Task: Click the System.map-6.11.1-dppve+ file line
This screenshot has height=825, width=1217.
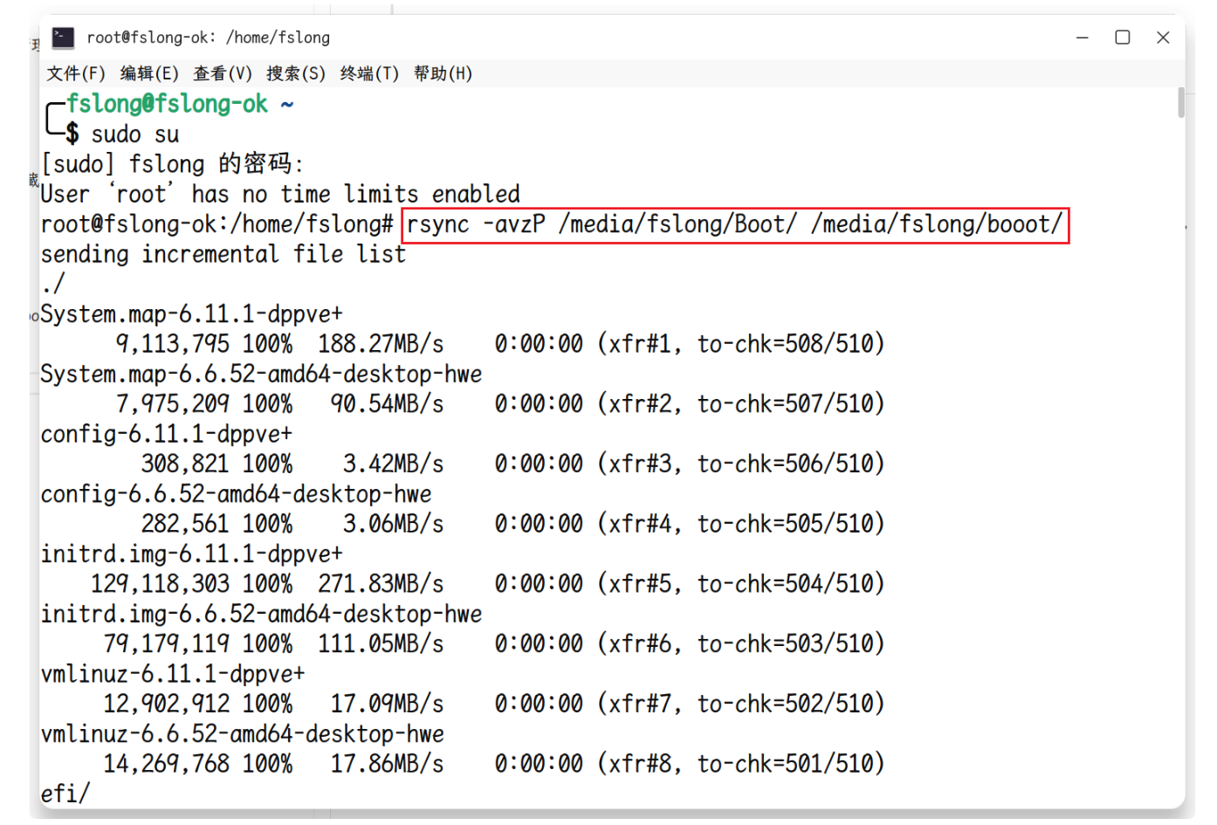Action: point(192,314)
